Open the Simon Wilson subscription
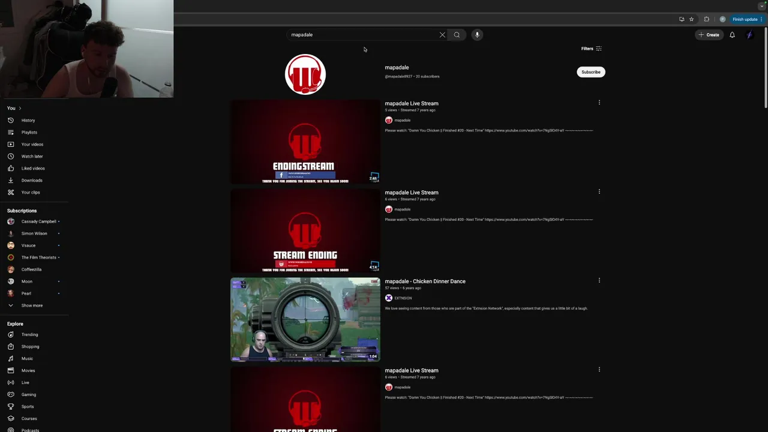Screen dimensions: 768x432 (x=34, y=233)
